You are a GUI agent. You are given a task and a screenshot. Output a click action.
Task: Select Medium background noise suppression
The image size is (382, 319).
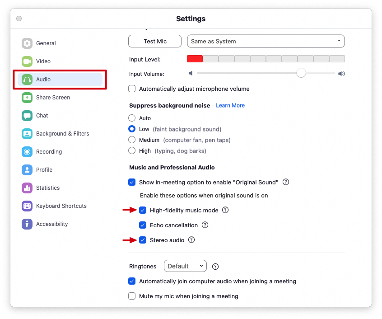coord(132,140)
